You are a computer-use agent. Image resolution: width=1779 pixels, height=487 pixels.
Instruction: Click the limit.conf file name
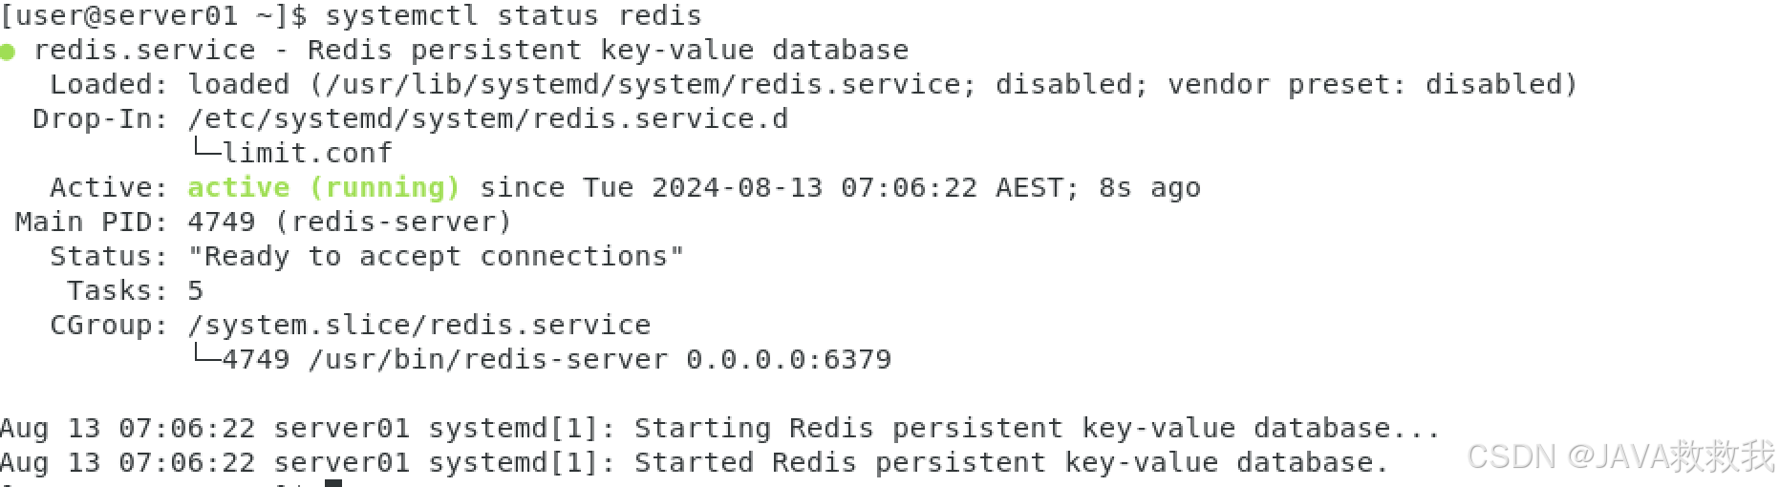[308, 153]
